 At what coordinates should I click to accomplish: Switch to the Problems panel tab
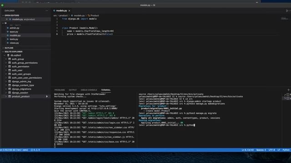pyautogui.click(x=60, y=90)
